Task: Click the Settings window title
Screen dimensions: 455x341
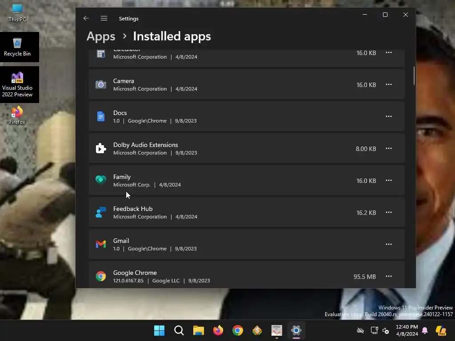Action: tap(128, 19)
